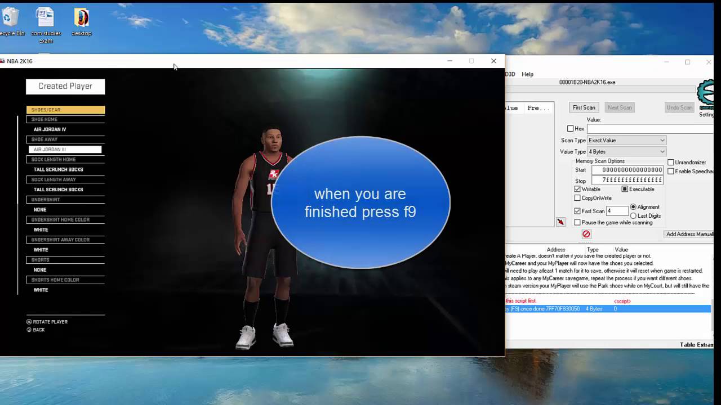Uncheck the Writable checkbox
721x405 pixels.
pos(577,189)
